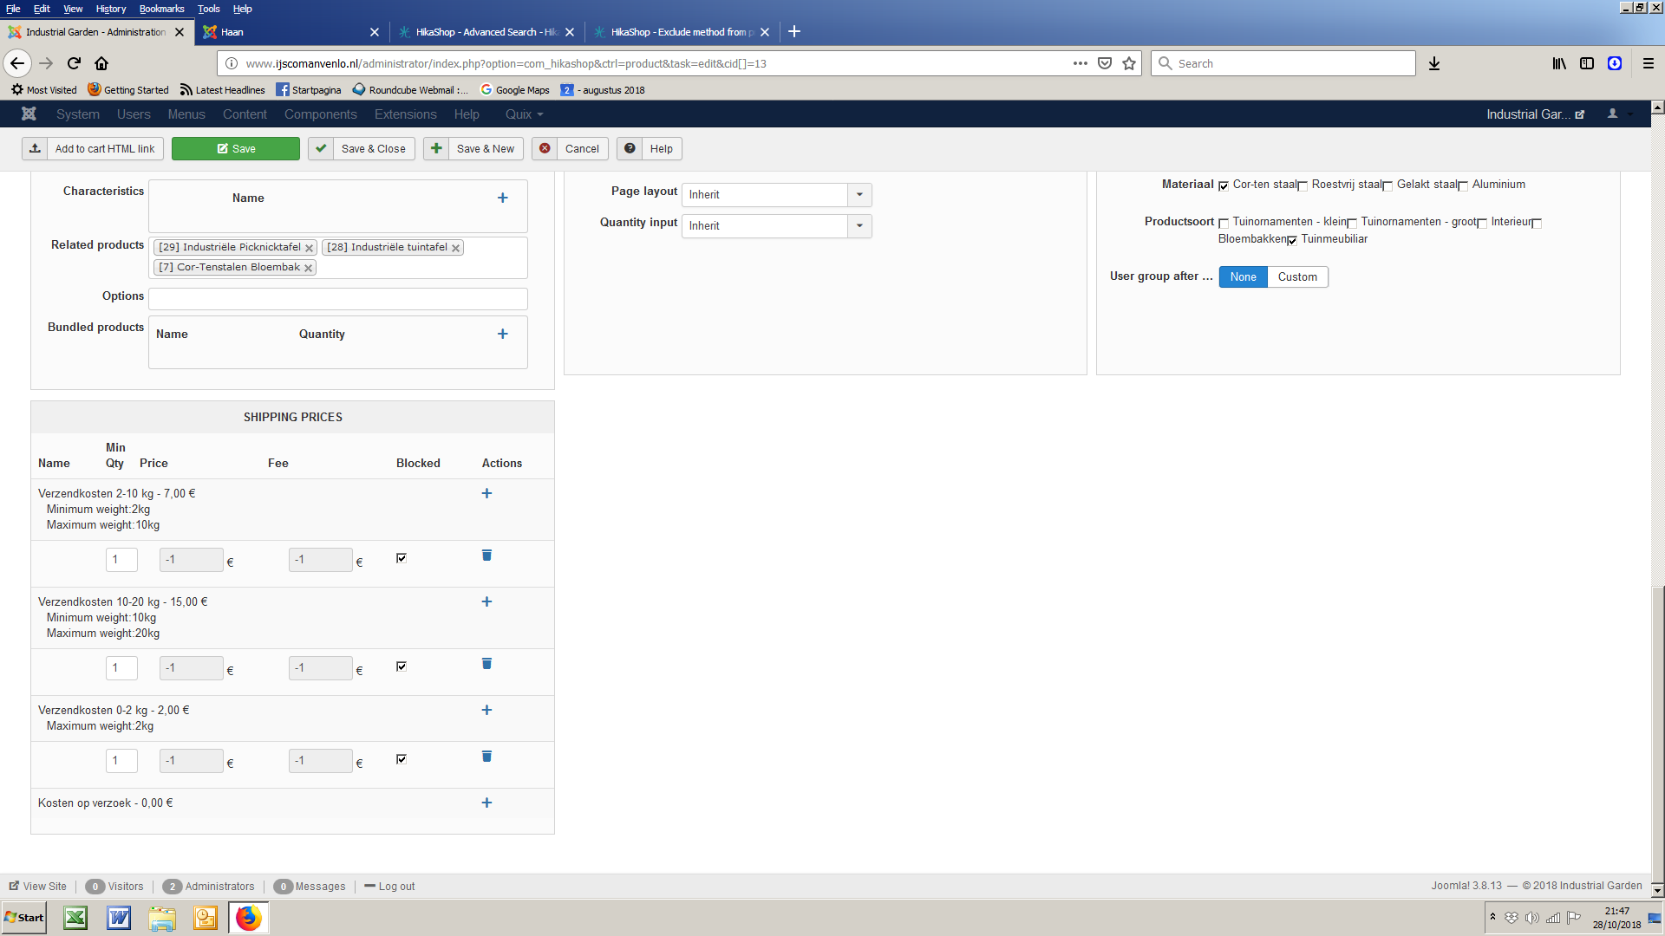This screenshot has height=936, width=1665.
Task: Open the Components menu
Action: click(x=320, y=114)
